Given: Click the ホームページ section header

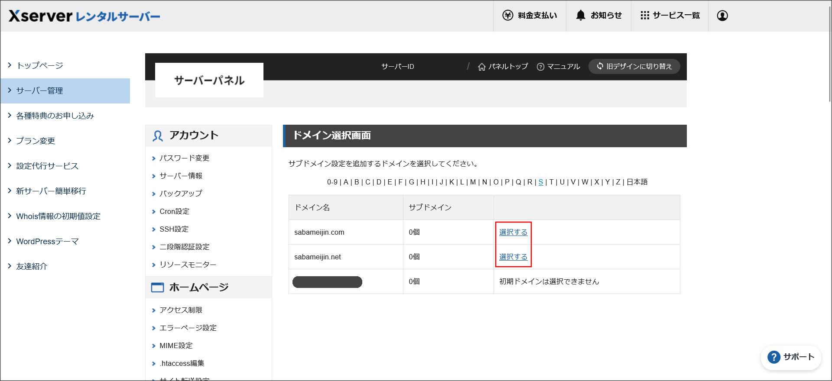Looking at the screenshot, I should 208,287.
